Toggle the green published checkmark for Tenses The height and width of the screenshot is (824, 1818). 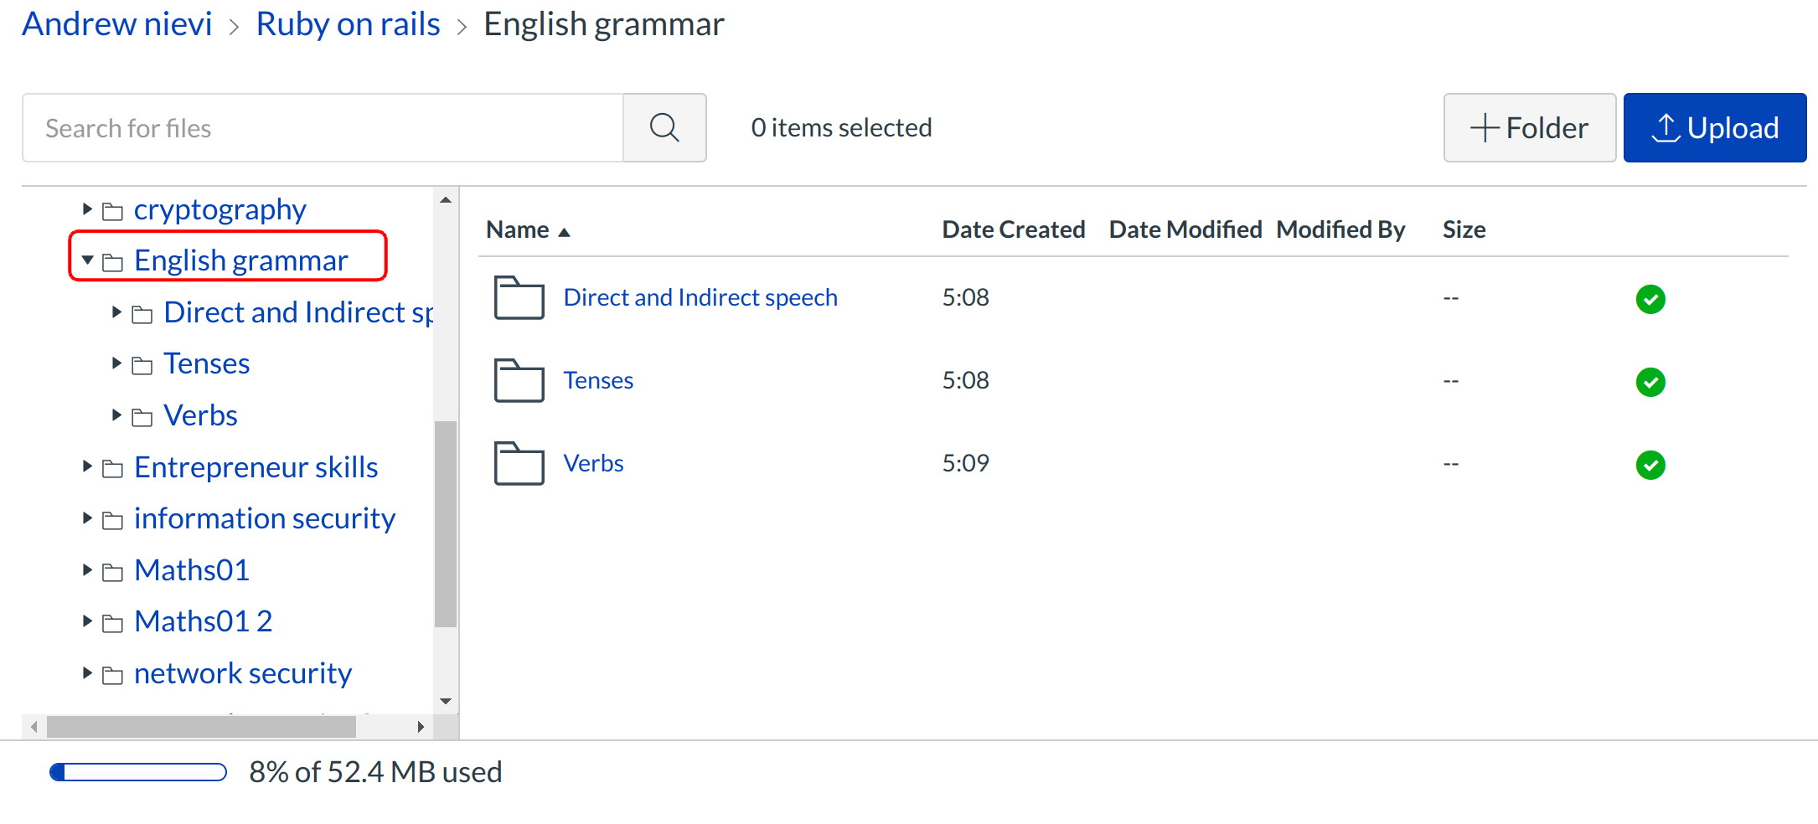click(1650, 382)
